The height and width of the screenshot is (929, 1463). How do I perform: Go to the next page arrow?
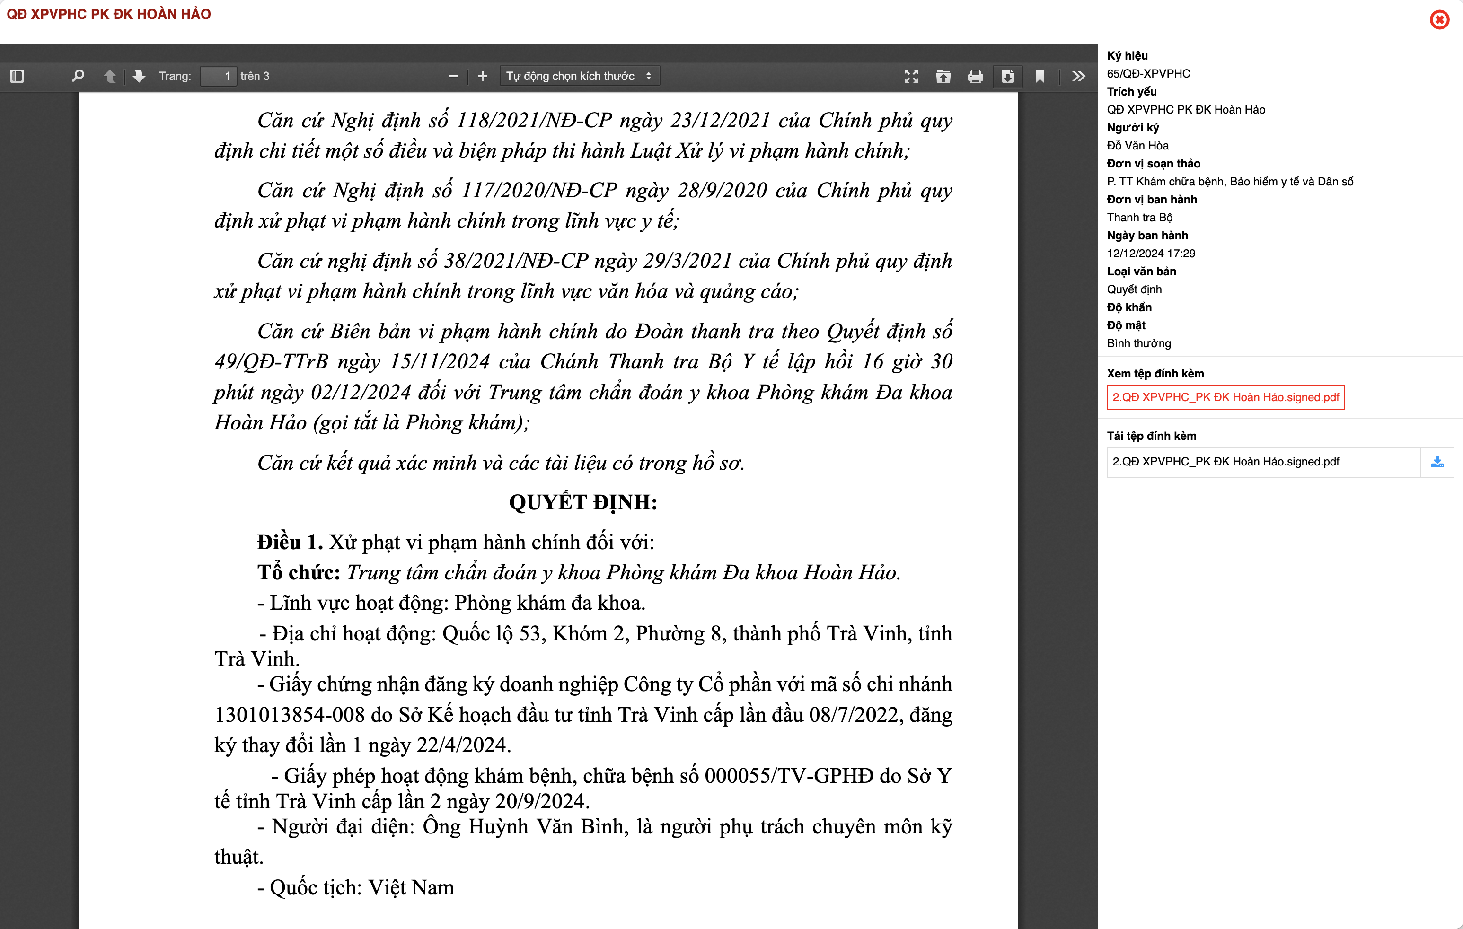[139, 76]
